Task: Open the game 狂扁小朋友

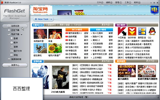Action: point(73,47)
